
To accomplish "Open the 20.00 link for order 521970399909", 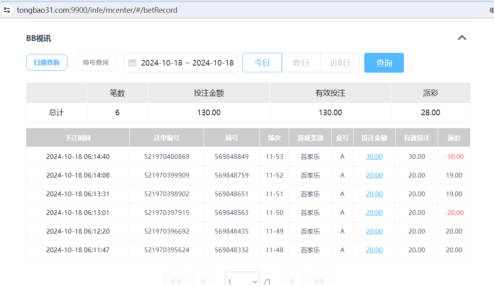I will 374,175.
